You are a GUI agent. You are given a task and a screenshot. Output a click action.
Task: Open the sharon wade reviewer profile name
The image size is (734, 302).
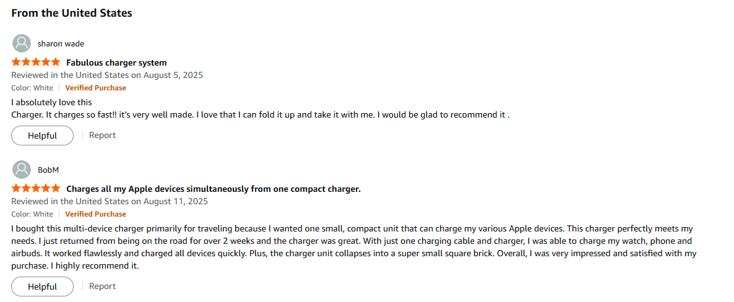click(61, 44)
